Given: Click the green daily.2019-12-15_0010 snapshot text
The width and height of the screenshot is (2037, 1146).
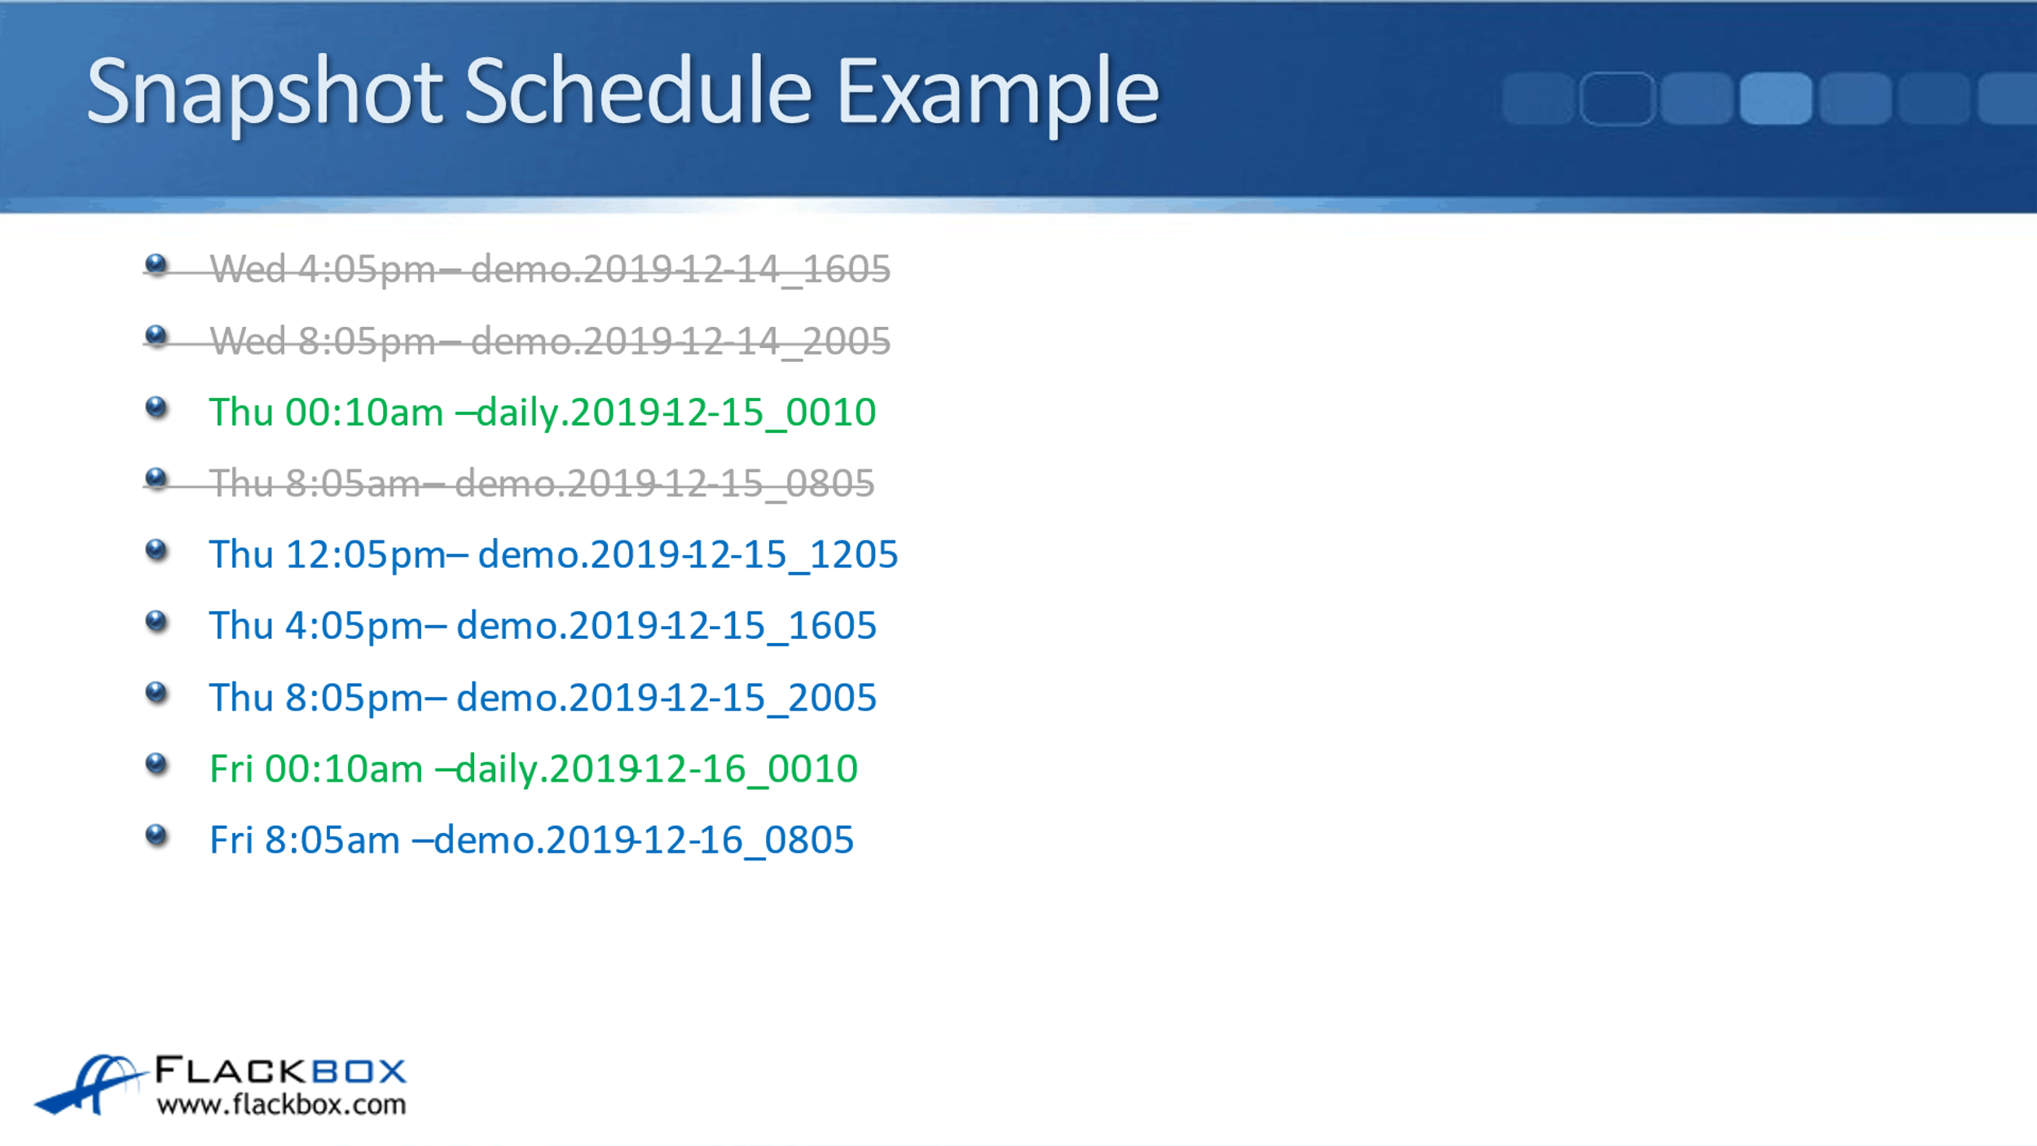Looking at the screenshot, I should point(676,412).
